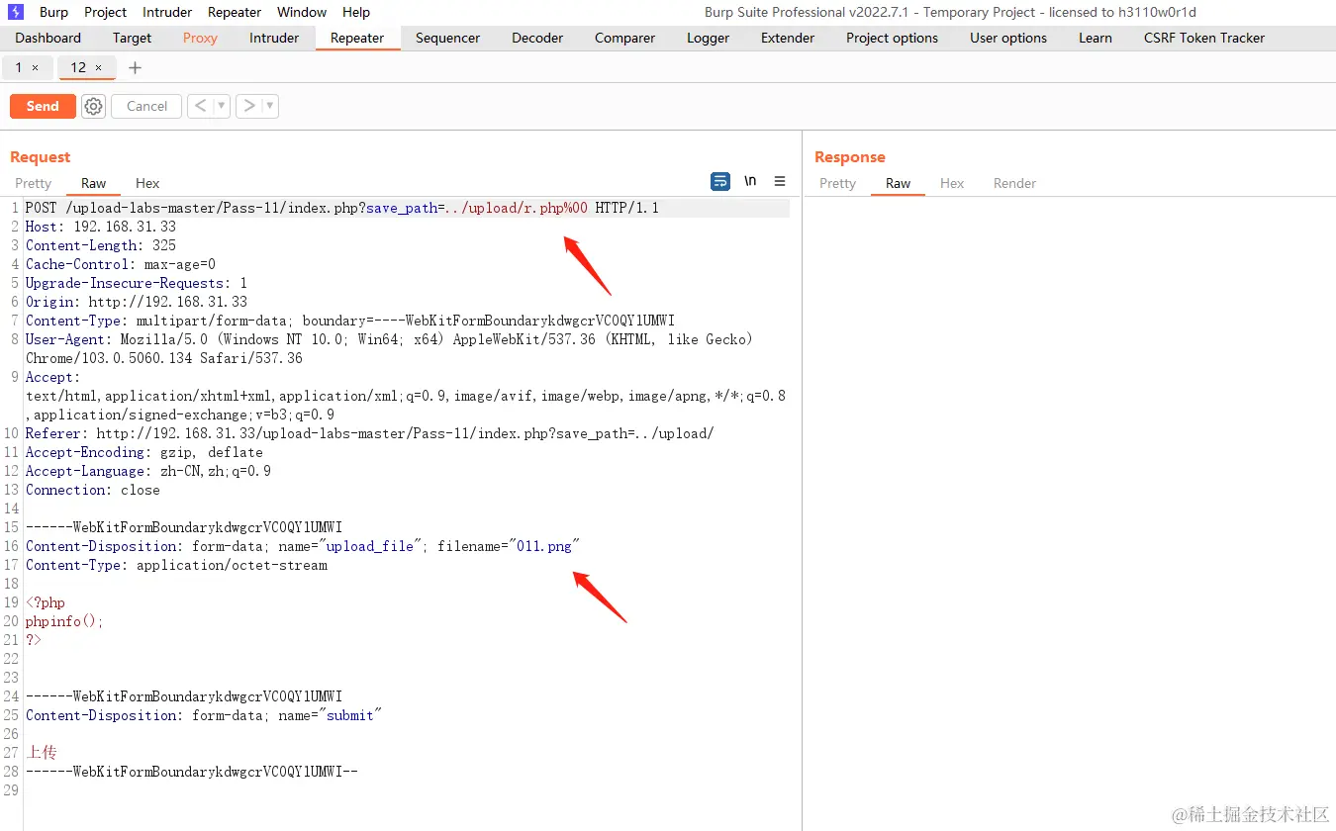This screenshot has height=831, width=1336.
Task: Open the User options tab
Action: 1008,38
